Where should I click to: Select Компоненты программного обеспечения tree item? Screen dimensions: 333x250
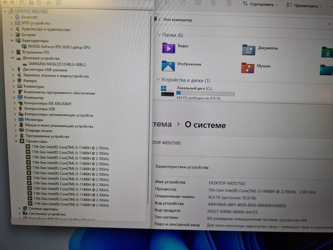coord(59,93)
